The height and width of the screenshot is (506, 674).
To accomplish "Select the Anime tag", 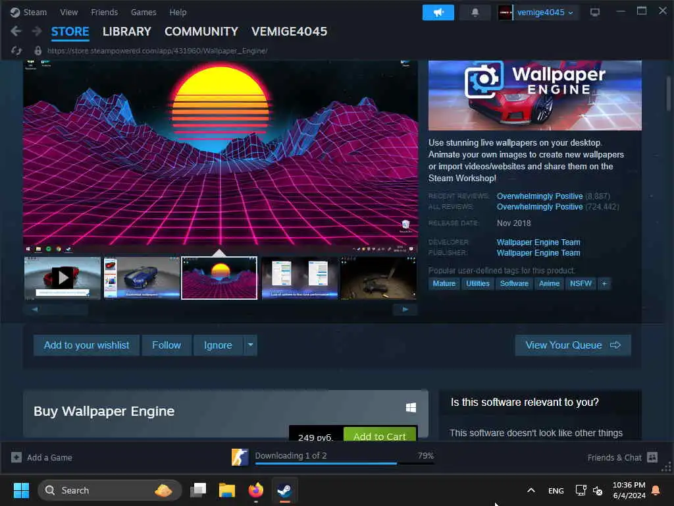I will (x=550, y=283).
